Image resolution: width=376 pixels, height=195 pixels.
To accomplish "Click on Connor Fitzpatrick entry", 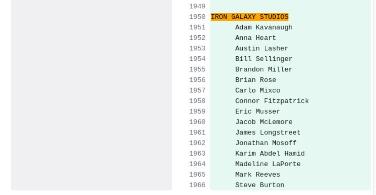I will (x=272, y=101).
